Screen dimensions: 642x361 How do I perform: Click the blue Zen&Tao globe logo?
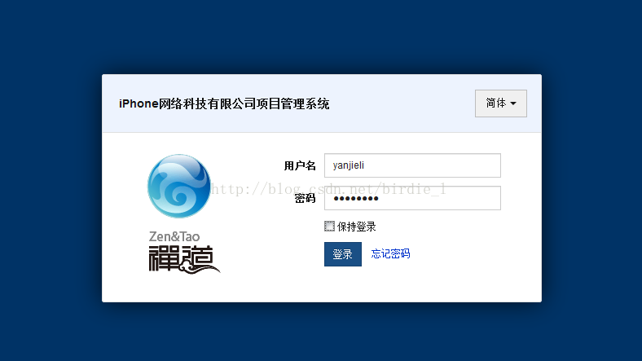point(179,187)
